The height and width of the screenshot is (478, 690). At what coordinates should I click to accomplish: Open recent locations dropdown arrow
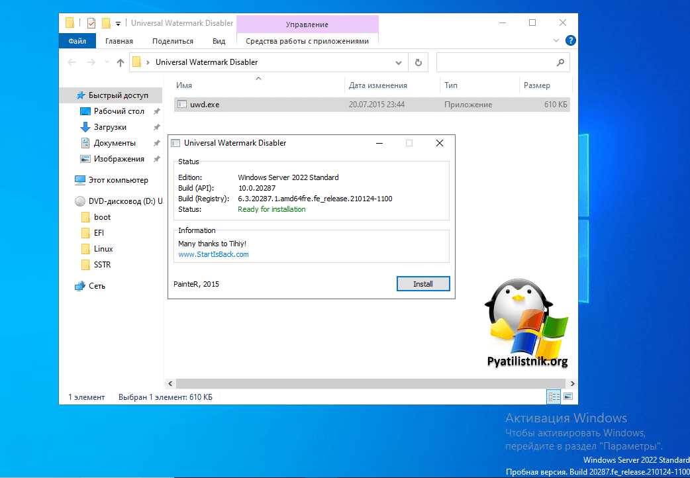point(107,62)
